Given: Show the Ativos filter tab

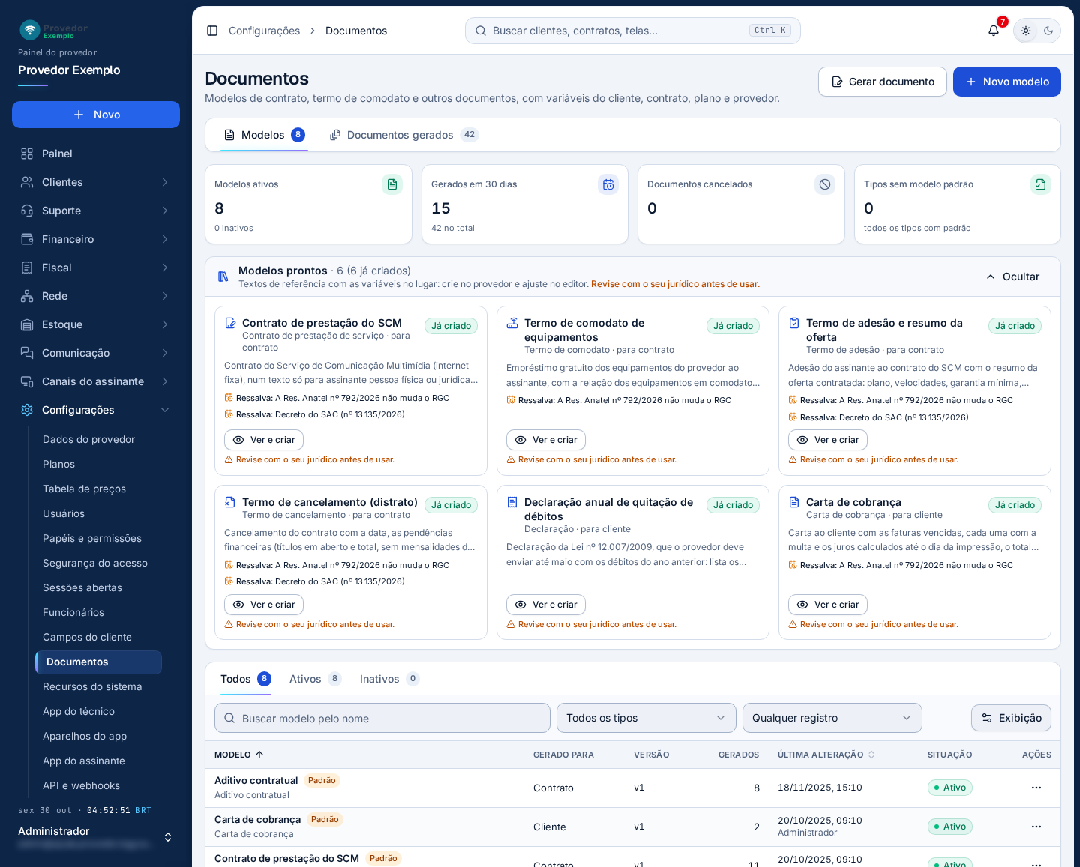Looking at the screenshot, I should (x=315, y=679).
